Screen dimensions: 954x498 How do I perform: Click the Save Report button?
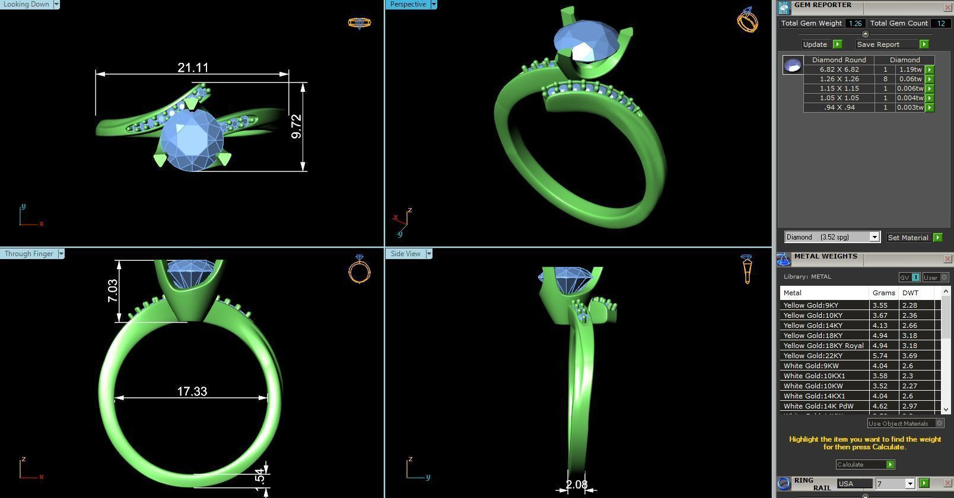[x=887, y=44]
